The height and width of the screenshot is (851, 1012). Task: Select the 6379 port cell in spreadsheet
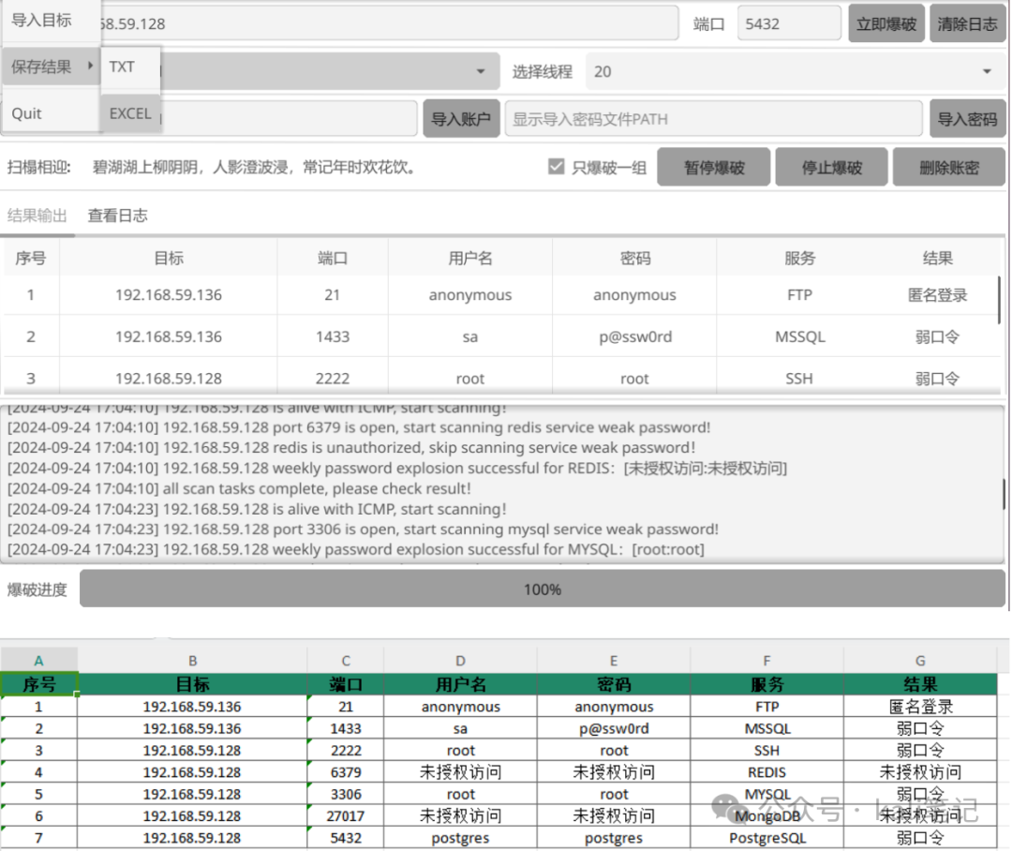coord(345,772)
